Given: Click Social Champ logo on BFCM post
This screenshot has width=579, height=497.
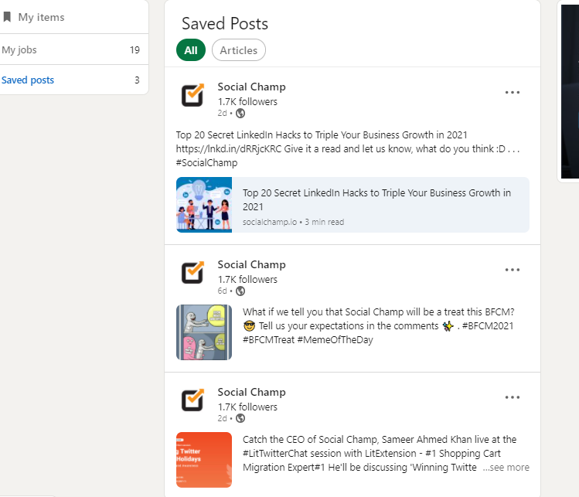Looking at the screenshot, I should pos(192,273).
